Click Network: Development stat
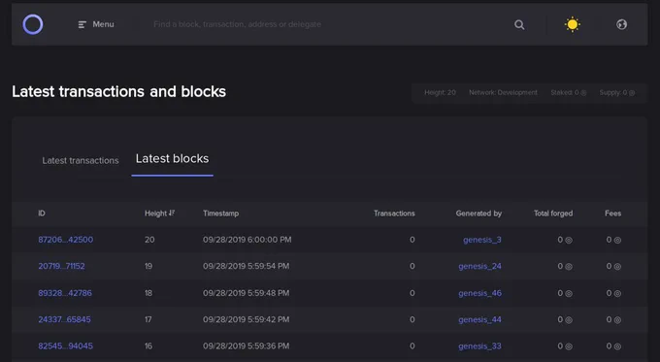660x362 pixels. click(503, 92)
